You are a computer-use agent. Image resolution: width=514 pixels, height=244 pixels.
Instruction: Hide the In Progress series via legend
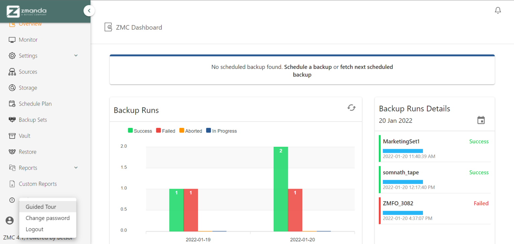tap(221, 131)
